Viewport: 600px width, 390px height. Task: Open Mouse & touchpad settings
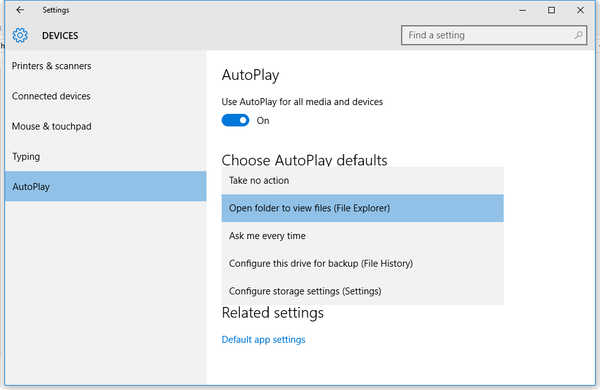52,126
